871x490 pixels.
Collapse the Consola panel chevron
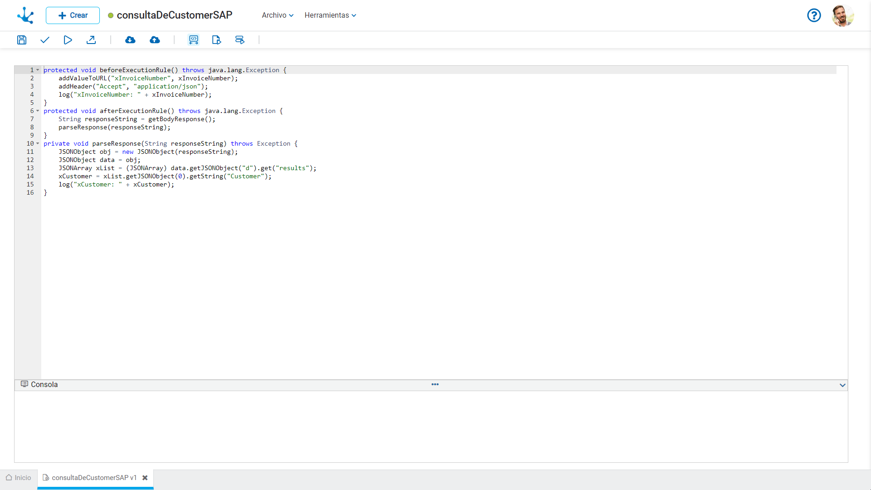(842, 385)
